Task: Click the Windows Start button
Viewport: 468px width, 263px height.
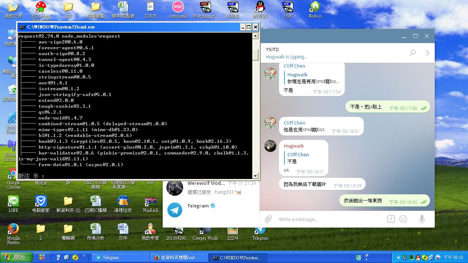Action: (x=16, y=257)
